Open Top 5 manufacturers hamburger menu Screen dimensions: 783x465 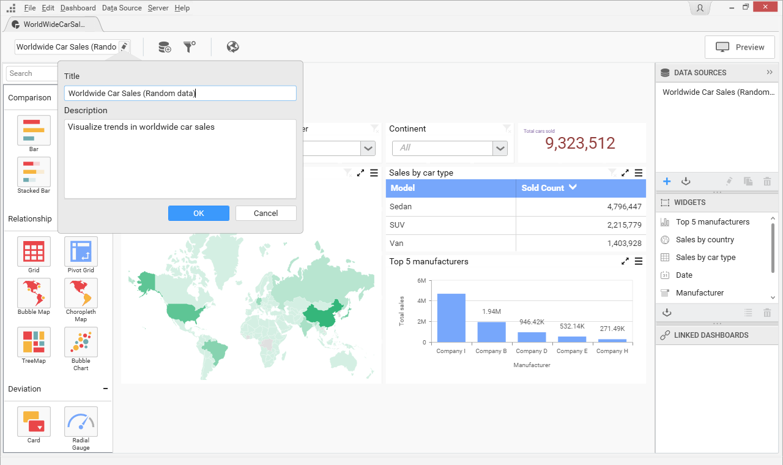pyautogui.click(x=639, y=261)
